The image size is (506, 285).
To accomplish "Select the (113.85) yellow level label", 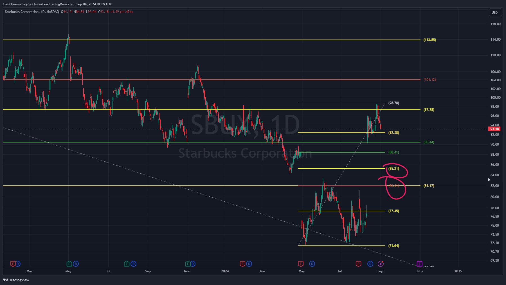I will point(430,40).
